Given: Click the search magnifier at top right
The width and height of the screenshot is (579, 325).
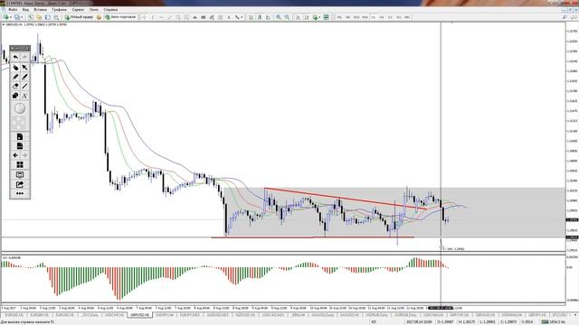Looking at the screenshot, I should [x=565, y=17].
